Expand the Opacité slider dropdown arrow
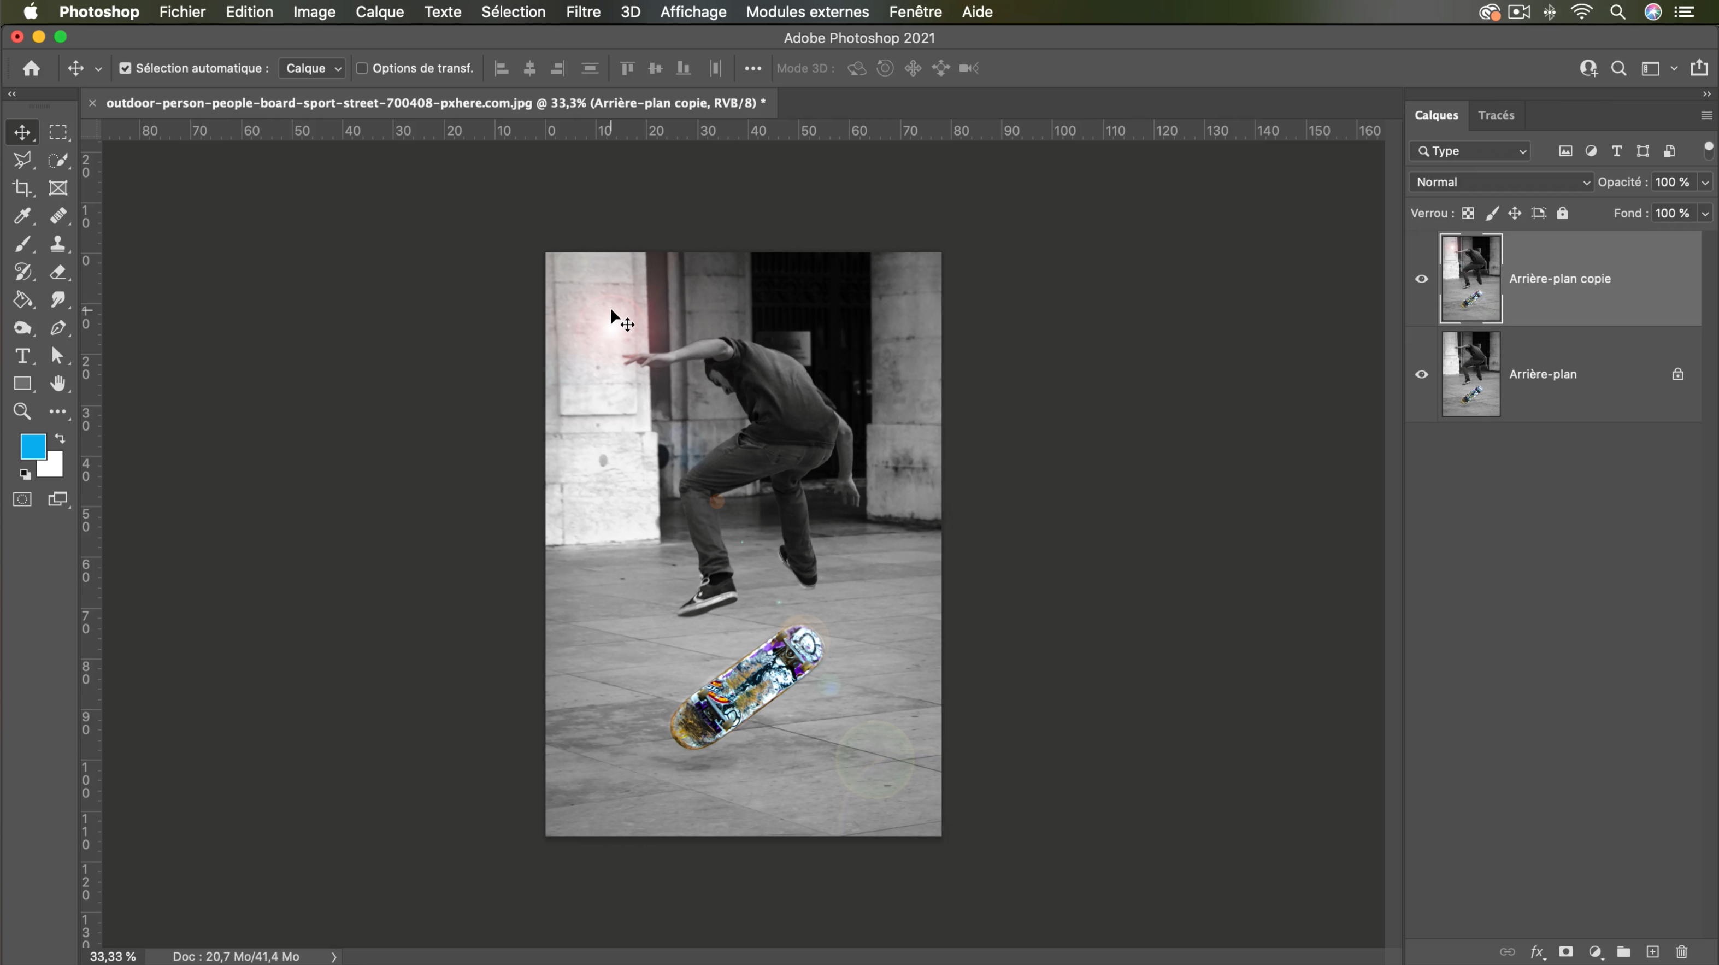Screen dimensions: 1719x965 pos(1706,182)
